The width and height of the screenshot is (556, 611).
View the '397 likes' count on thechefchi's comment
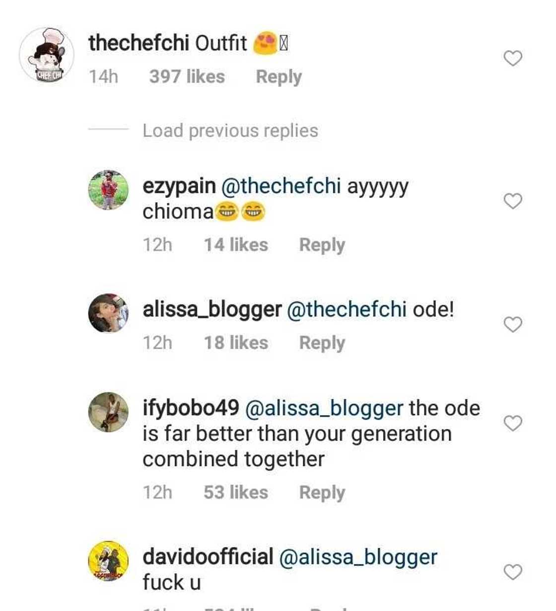(186, 76)
